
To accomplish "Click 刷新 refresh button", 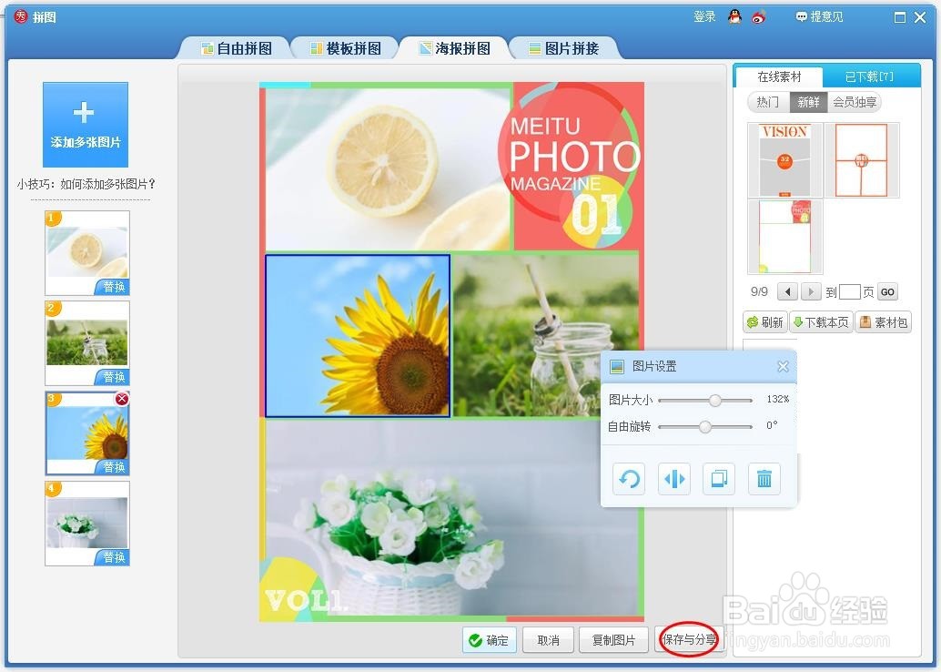I will tap(764, 322).
